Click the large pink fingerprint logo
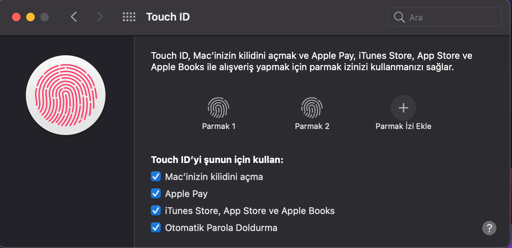Image resolution: width=512 pixels, height=248 pixels. [66, 95]
